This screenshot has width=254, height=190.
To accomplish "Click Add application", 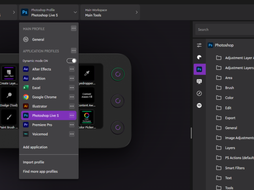I will point(35,147).
